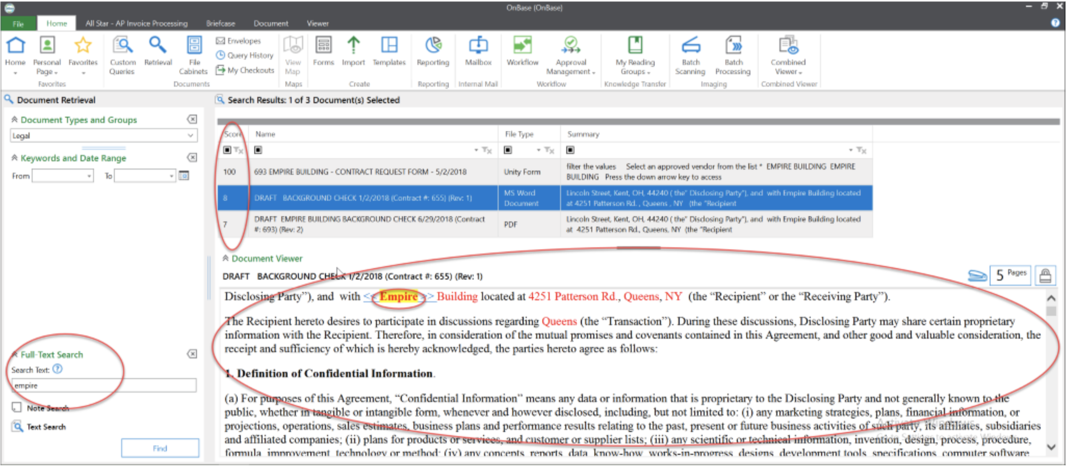Click the Find button
The height and width of the screenshot is (467, 1067).
point(160,447)
